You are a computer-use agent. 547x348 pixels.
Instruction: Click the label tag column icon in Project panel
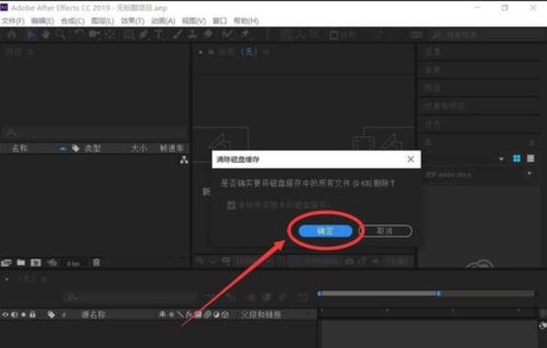pyautogui.click(x=76, y=148)
